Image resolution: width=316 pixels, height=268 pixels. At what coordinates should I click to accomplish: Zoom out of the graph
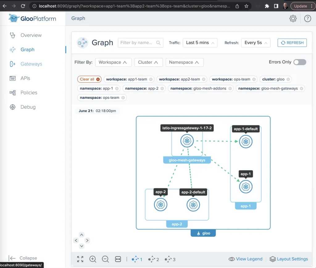[x=105, y=259]
